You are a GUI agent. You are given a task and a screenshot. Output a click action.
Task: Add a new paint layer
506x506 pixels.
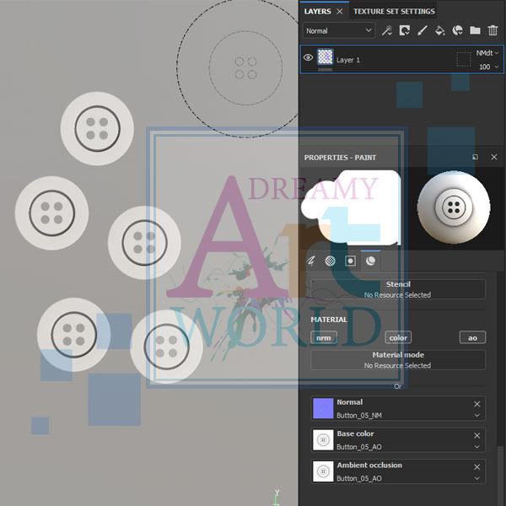click(423, 30)
